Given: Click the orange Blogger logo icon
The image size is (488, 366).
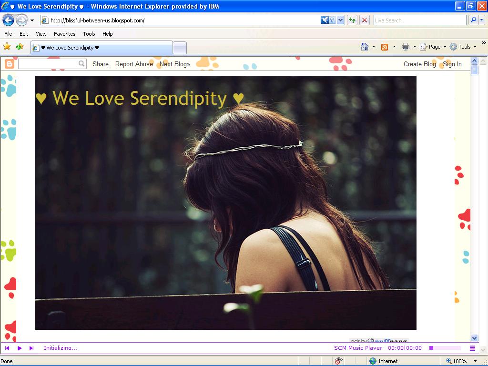Looking at the screenshot, I should pyautogui.click(x=10, y=64).
